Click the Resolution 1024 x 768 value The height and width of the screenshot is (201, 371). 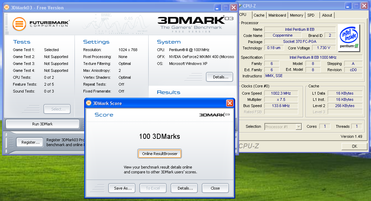click(128, 50)
